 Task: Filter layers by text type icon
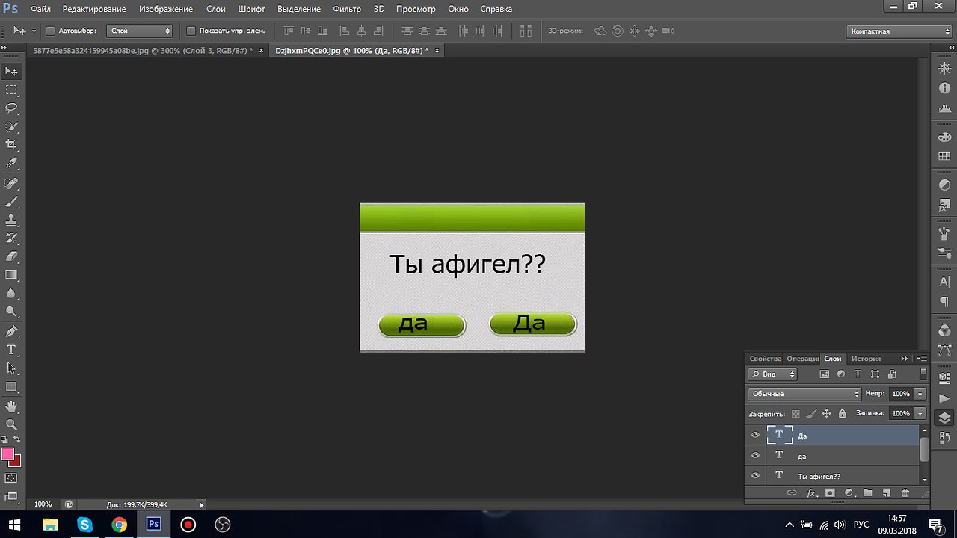(x=858, y=374)
